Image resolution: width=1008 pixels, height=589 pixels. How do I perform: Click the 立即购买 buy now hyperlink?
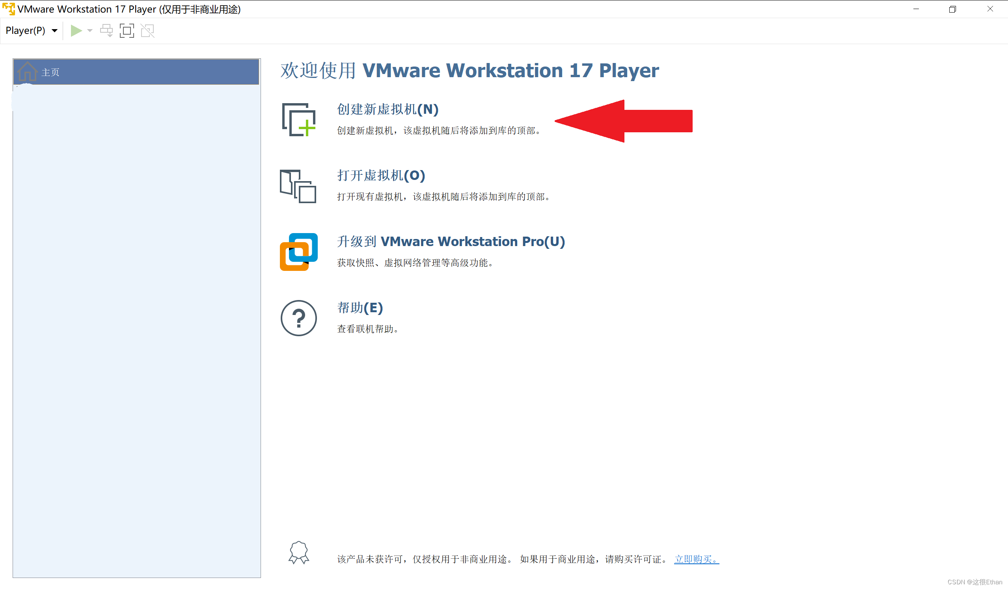click(696, 559)
